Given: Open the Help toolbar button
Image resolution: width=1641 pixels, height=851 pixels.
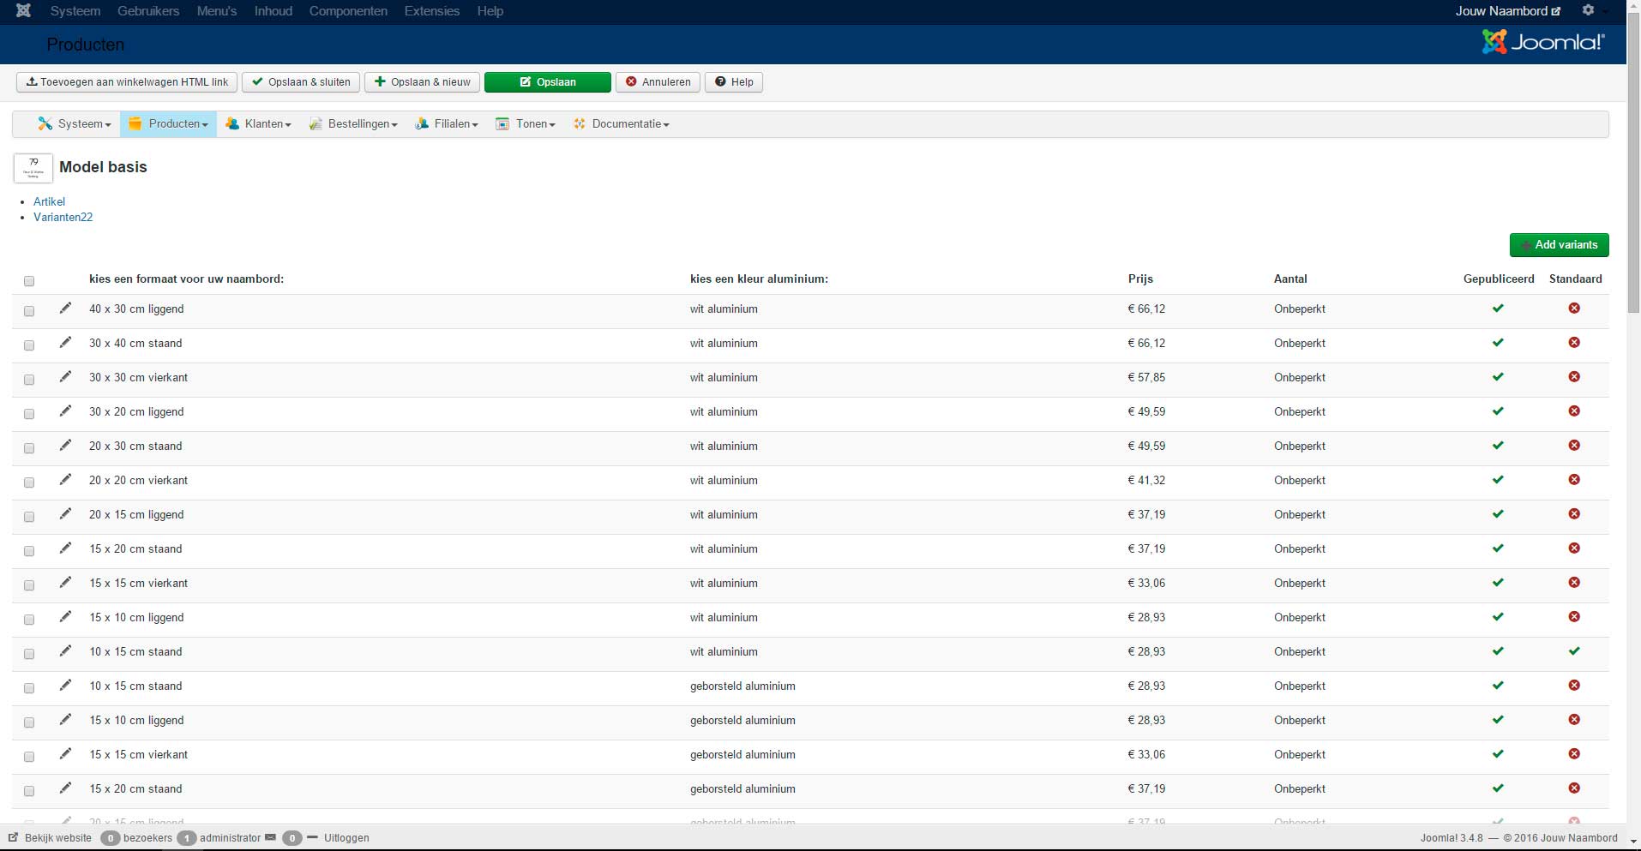Looking at the screenshot, I should (734, 82).
